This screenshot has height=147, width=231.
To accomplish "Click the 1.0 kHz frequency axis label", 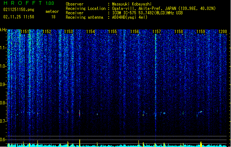I will [3, 66].
